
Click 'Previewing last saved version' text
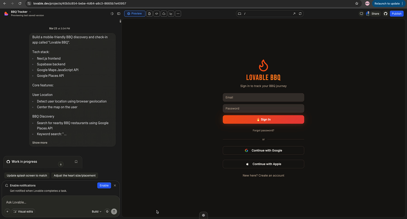click(x=27, y=15)
